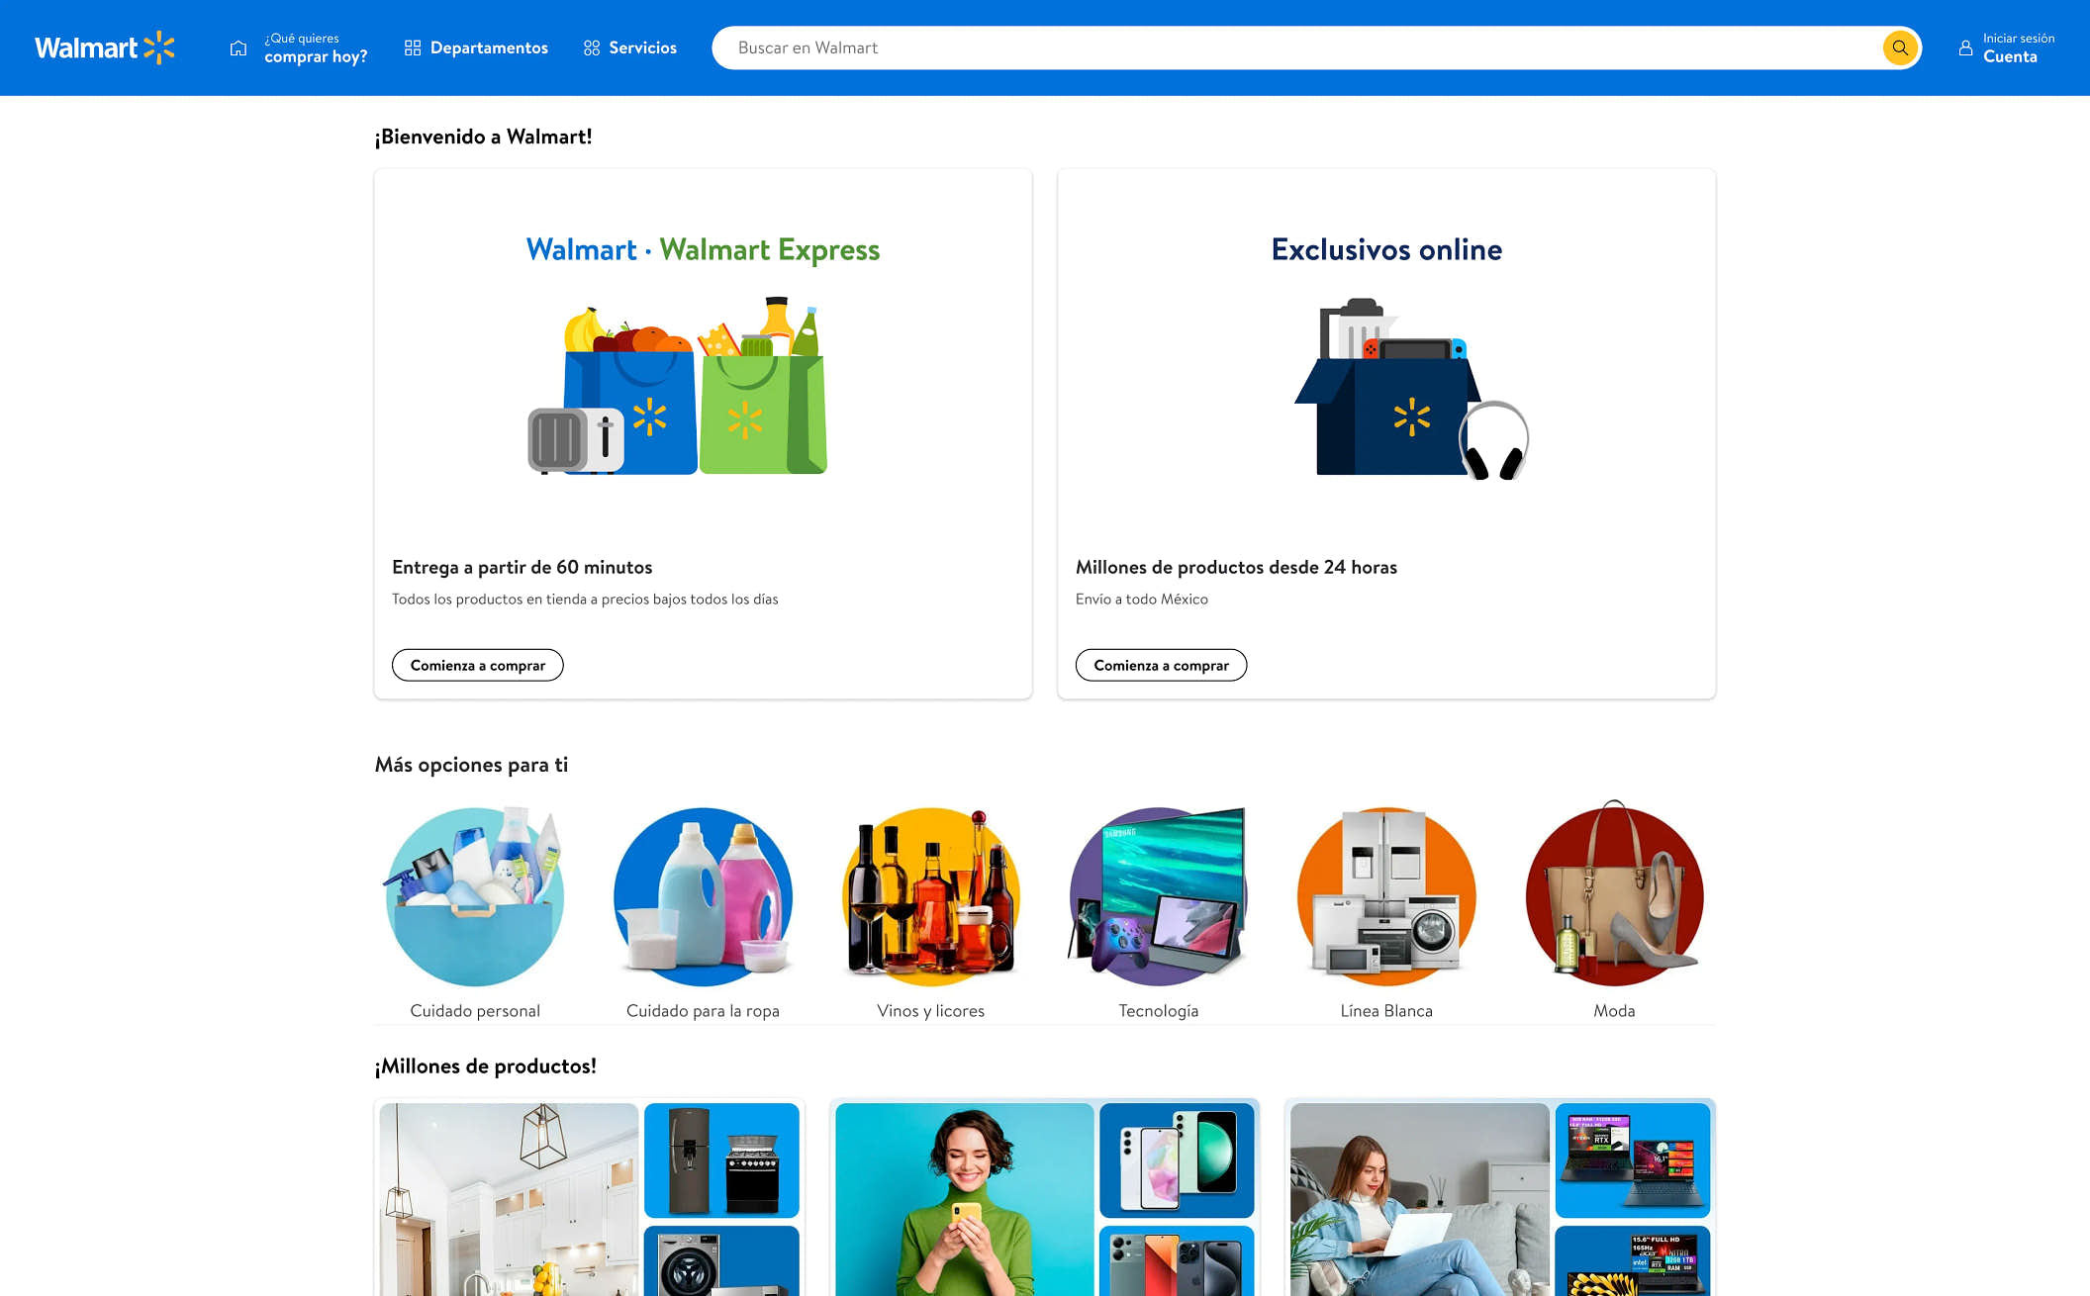Open the Tecnología category circle
Viewport: 2090px width, 1296px height.
pos(1158,896)
